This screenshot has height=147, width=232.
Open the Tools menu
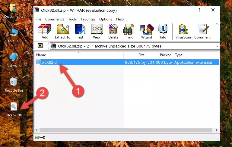(72, 19)
